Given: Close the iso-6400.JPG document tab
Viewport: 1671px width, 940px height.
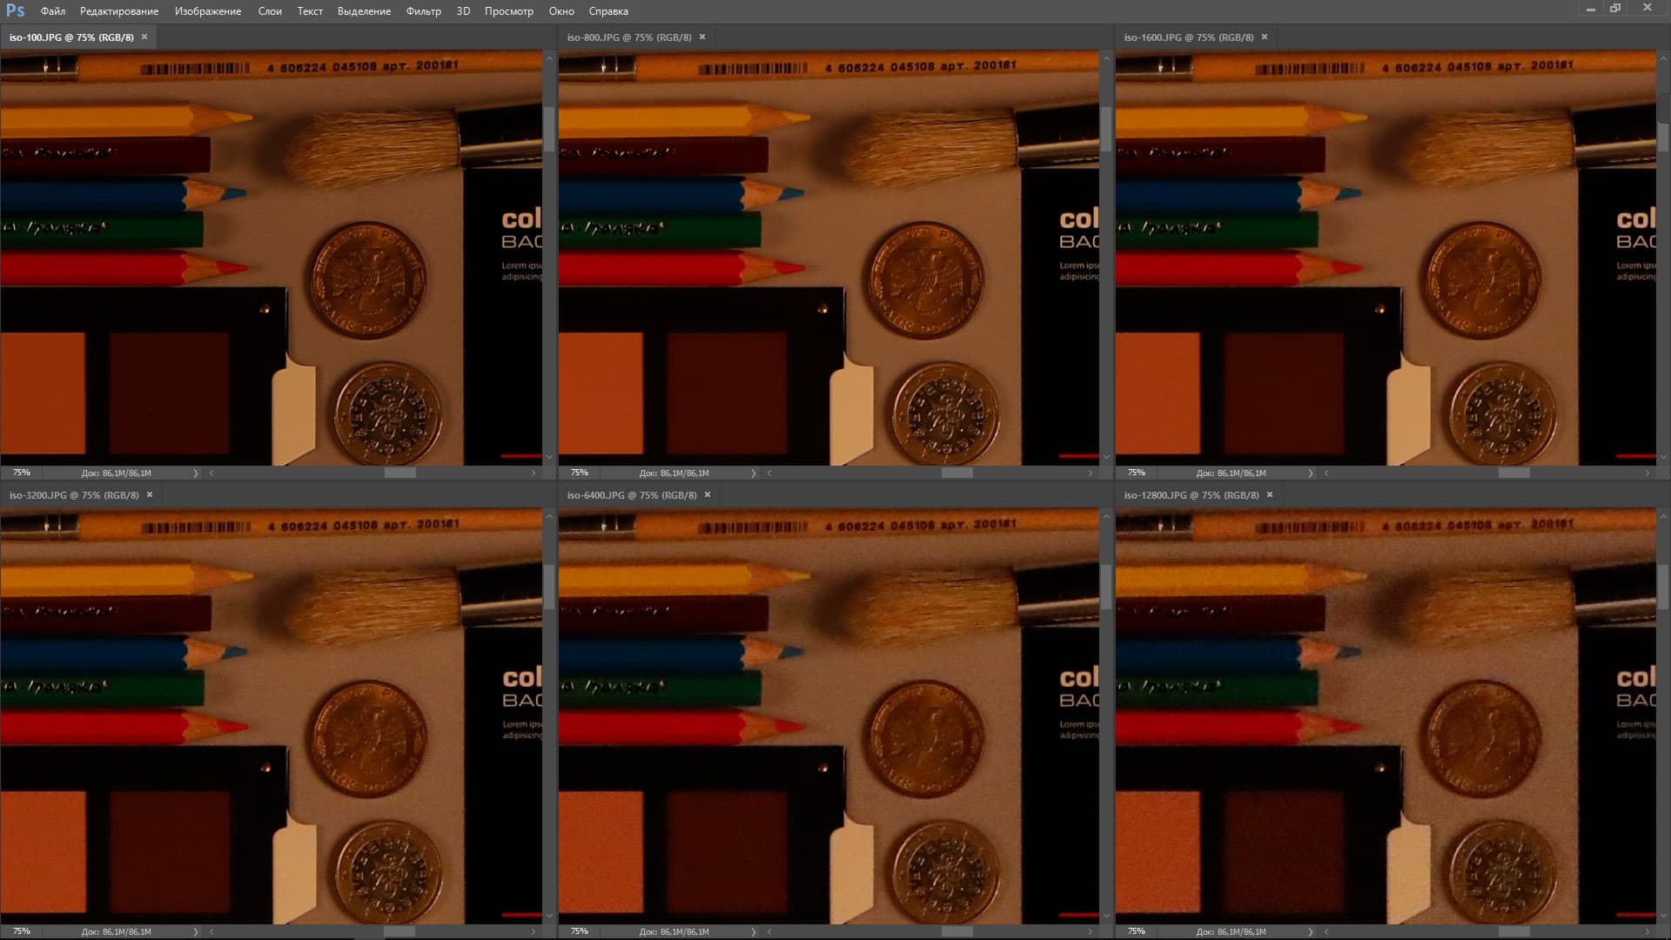Looking at the screenshot, I should click(708, 494).
